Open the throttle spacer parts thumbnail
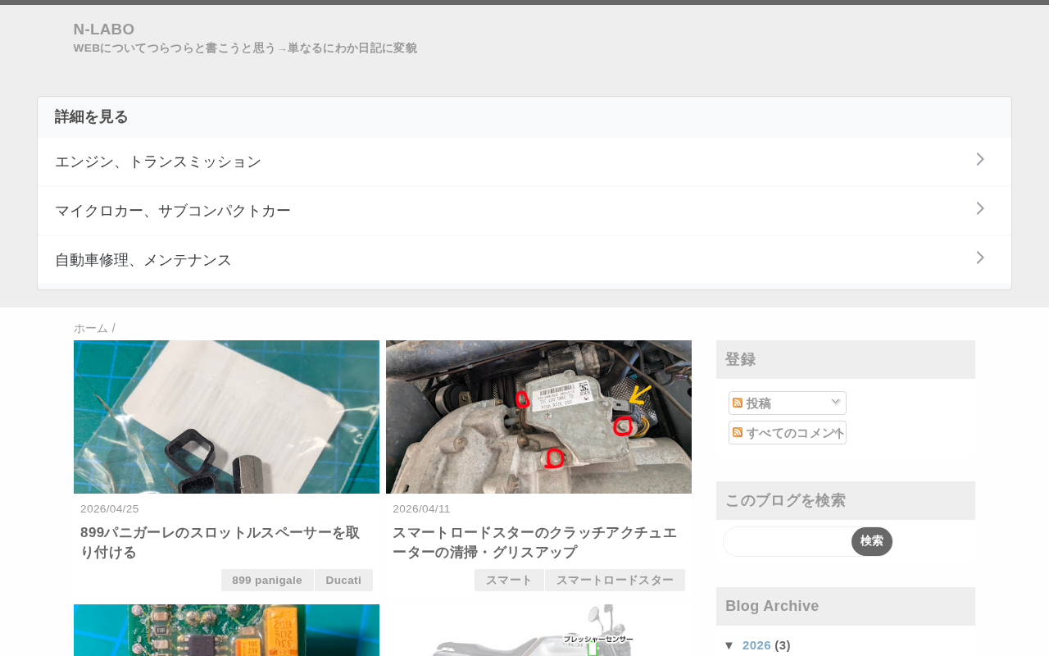The width and height of the screenshot is (1049, 656). point(226,417)
